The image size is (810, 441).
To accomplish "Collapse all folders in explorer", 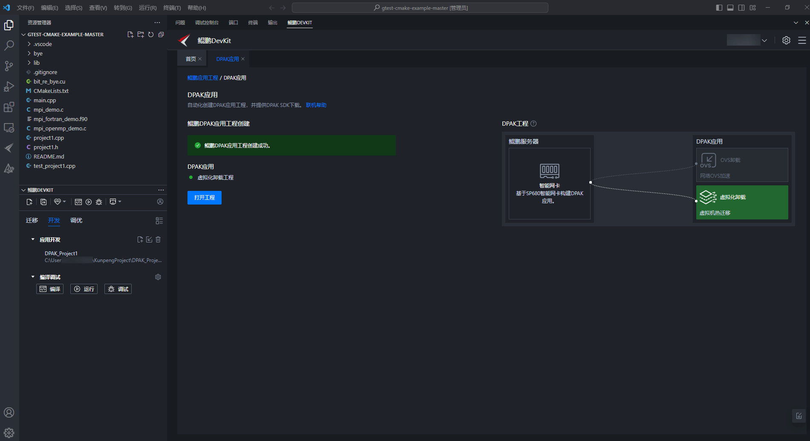I will point(161,35).
